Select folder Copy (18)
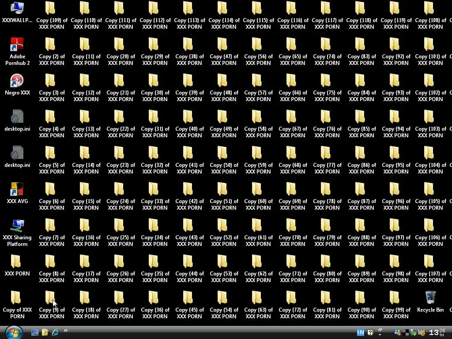452x339 pixels. point(86,305)
